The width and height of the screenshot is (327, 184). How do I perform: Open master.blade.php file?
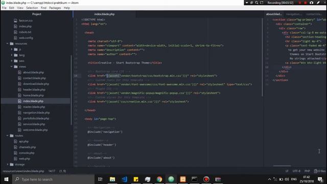(x=34, y=107)
